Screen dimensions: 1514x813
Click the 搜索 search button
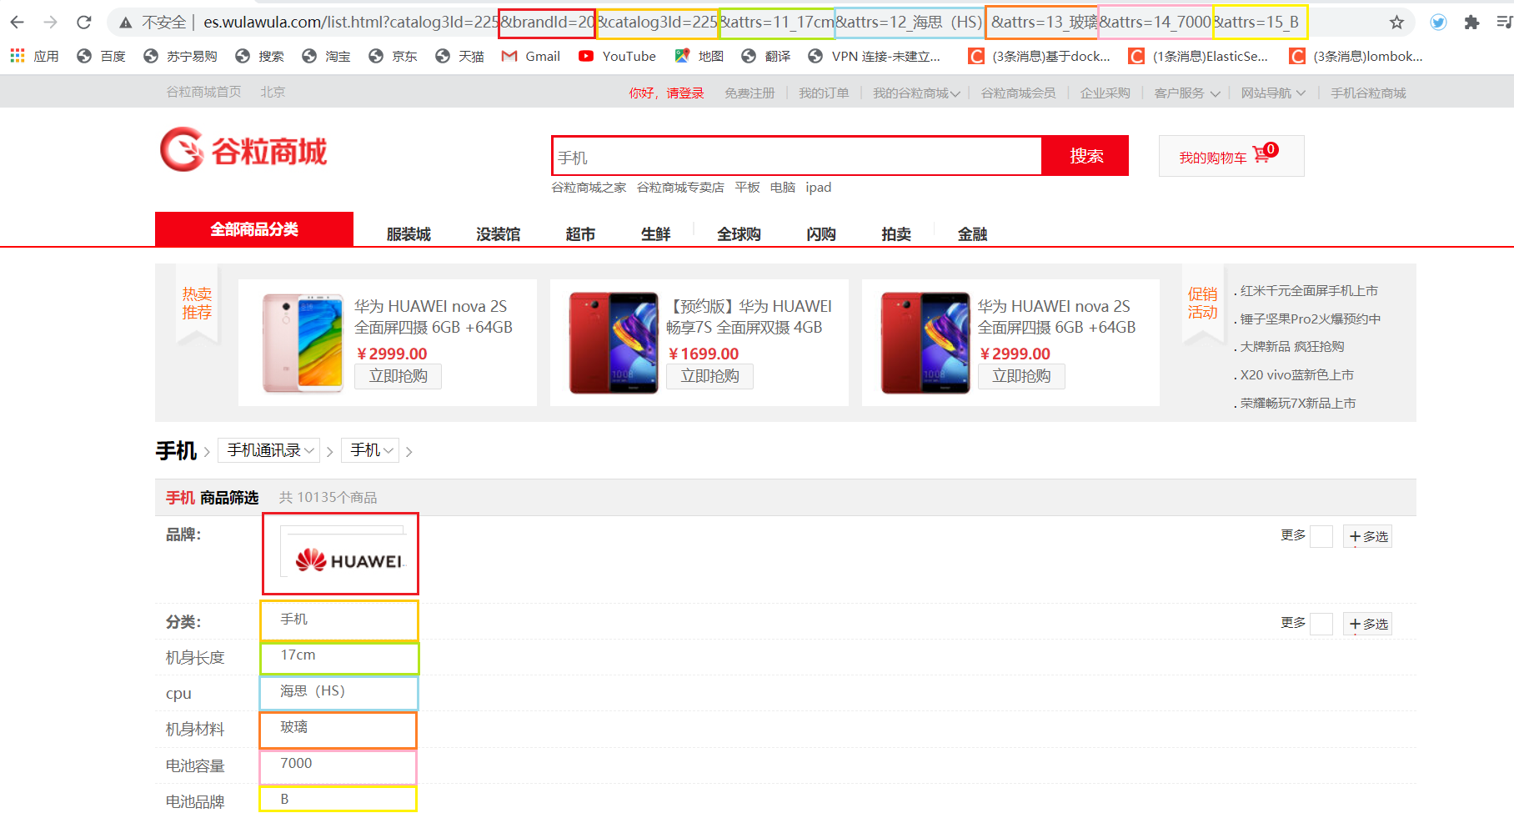point(1085,156)
